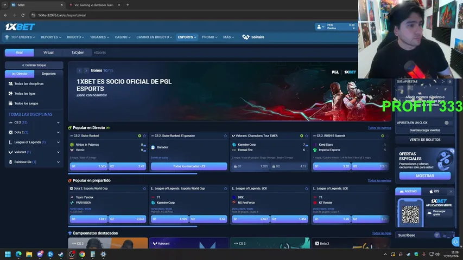Image resolution: width=463 pixels, height=260 pixels.
Task: Open the MÁS menu
Action: click(229, 37)
